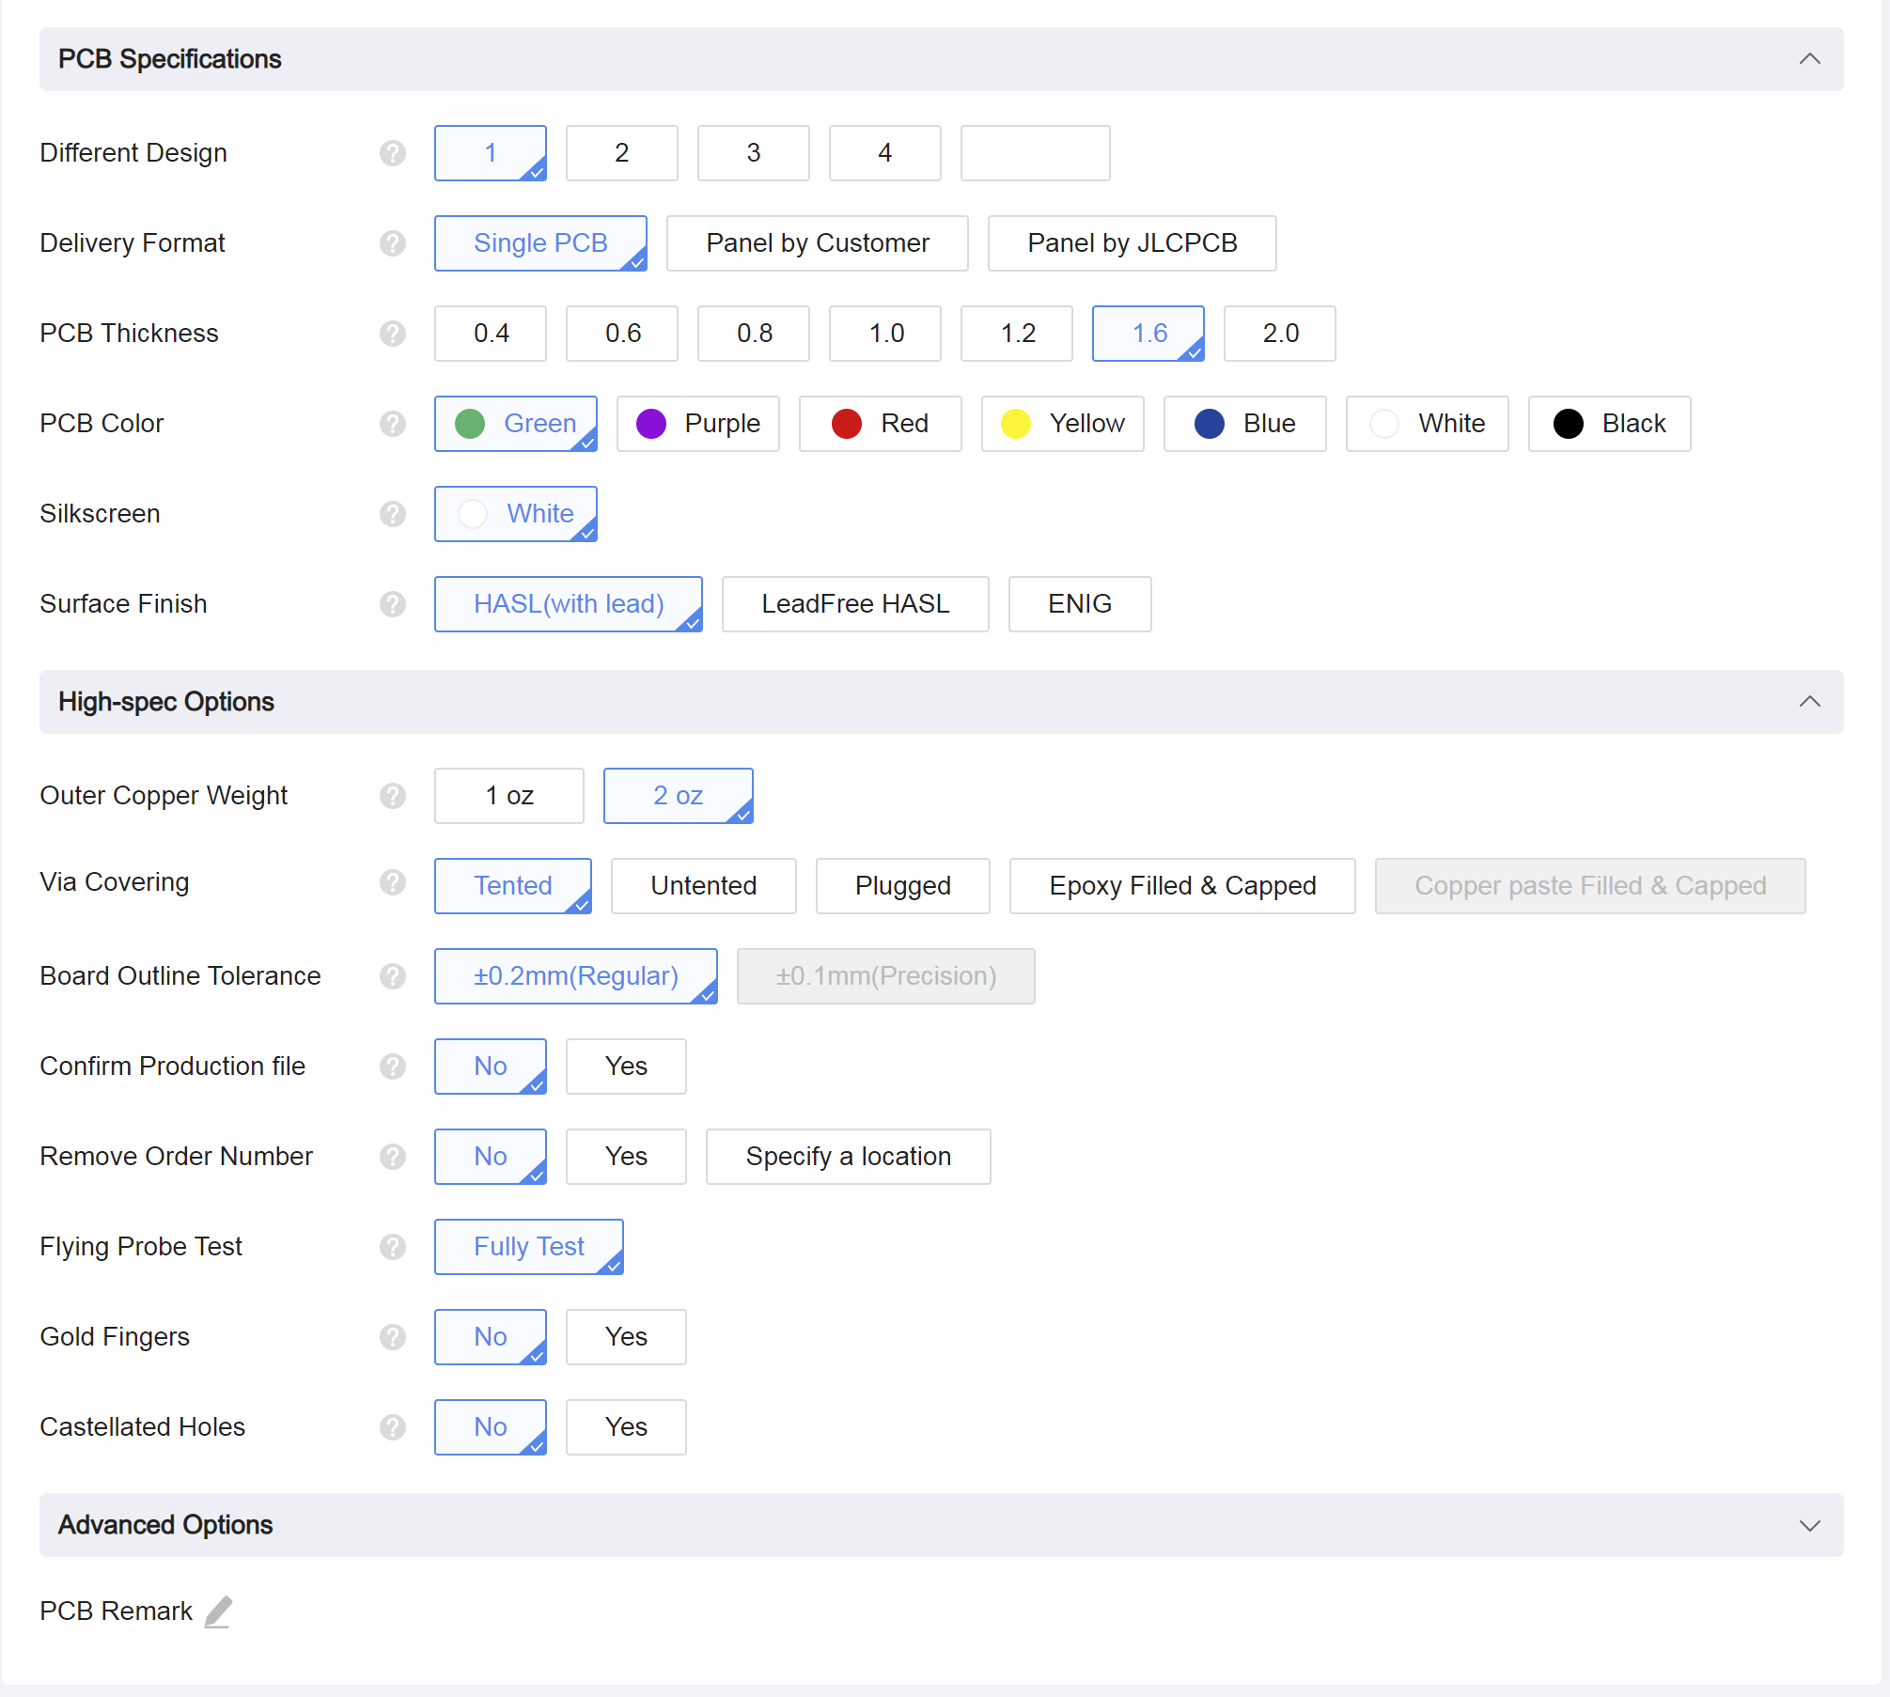This screenshot has height=1697, width=1890.
Task: Open help for PCB Thickness
Action: coord(392,334)
